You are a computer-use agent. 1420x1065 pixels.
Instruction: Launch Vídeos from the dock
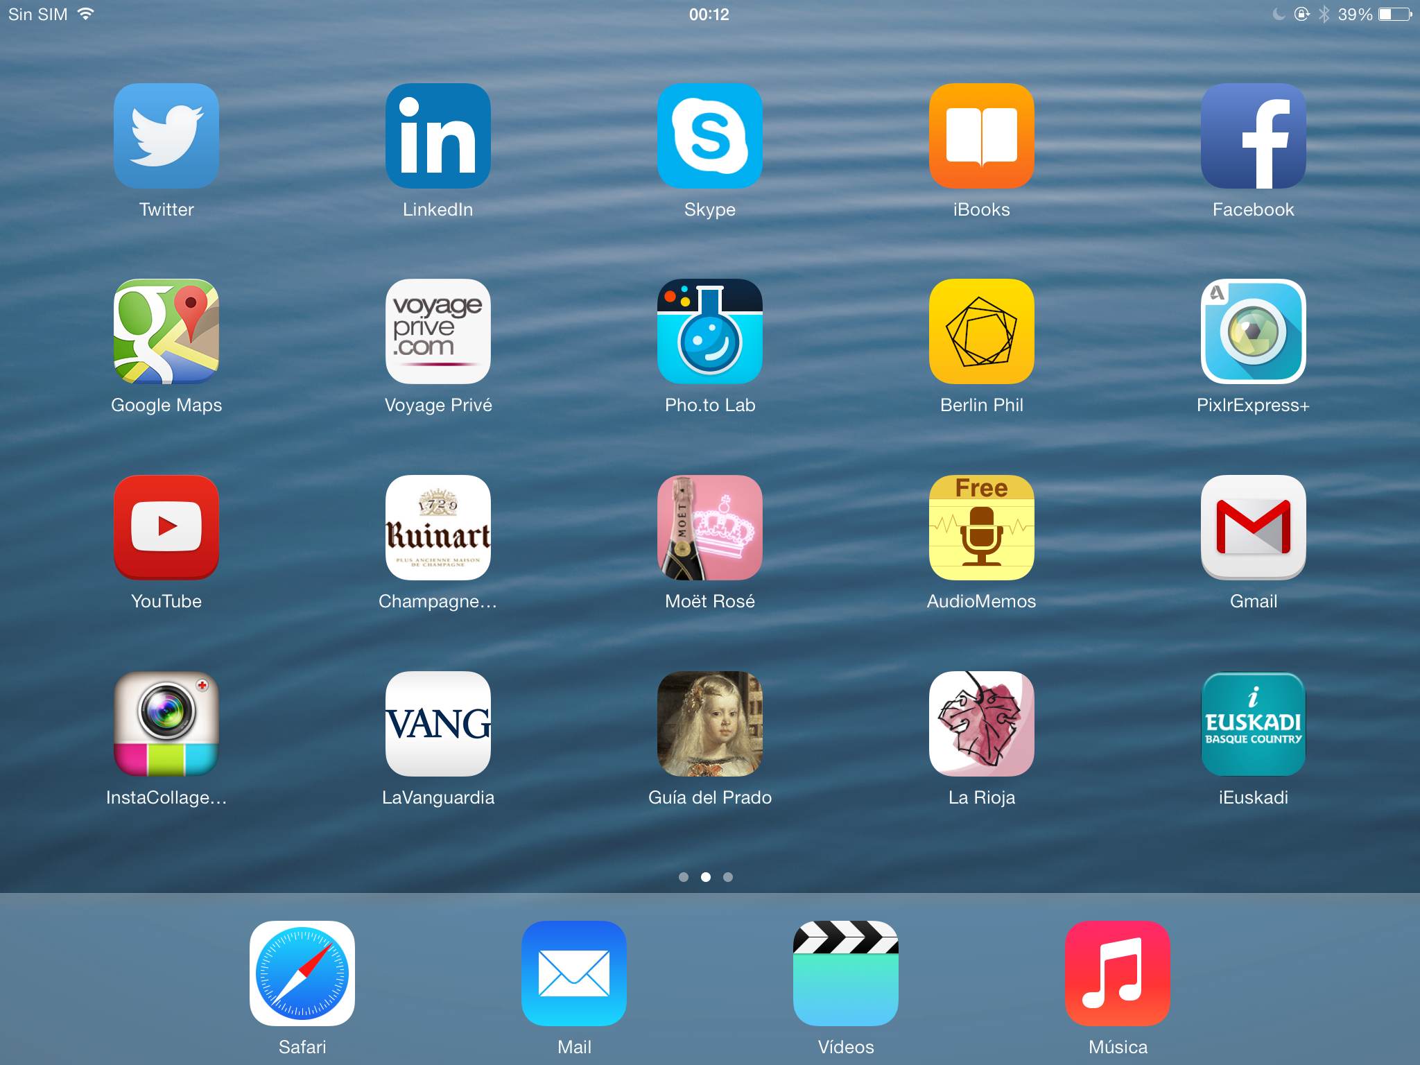click(x=846, y=973)
